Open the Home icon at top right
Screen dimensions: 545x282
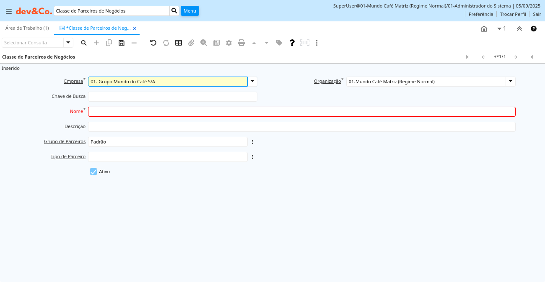(x=484, y=28)
